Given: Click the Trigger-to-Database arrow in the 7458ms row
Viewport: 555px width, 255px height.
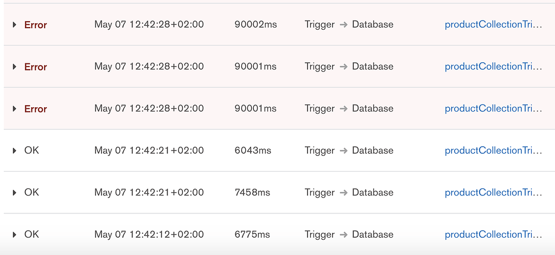Looking at the screenshot, I should pyautogui.click(x=343, y=193).
